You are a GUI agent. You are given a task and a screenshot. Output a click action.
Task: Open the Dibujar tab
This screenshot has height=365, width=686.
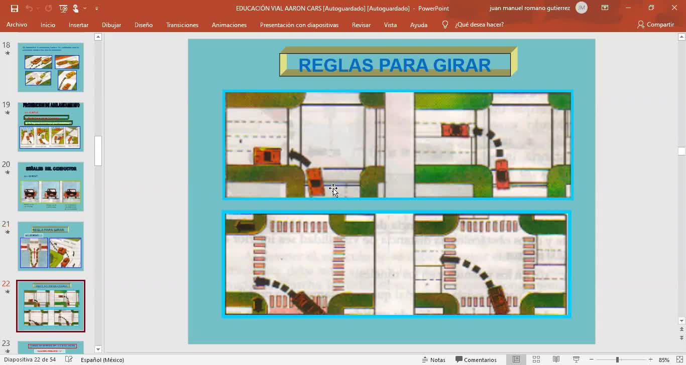click(111, 25)
